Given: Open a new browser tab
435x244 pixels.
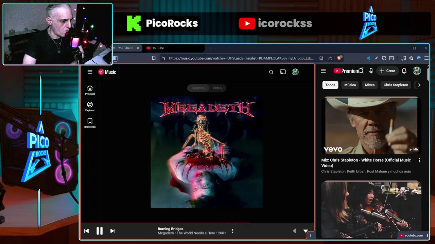Looking at the screenshot, I should [210, 48].
